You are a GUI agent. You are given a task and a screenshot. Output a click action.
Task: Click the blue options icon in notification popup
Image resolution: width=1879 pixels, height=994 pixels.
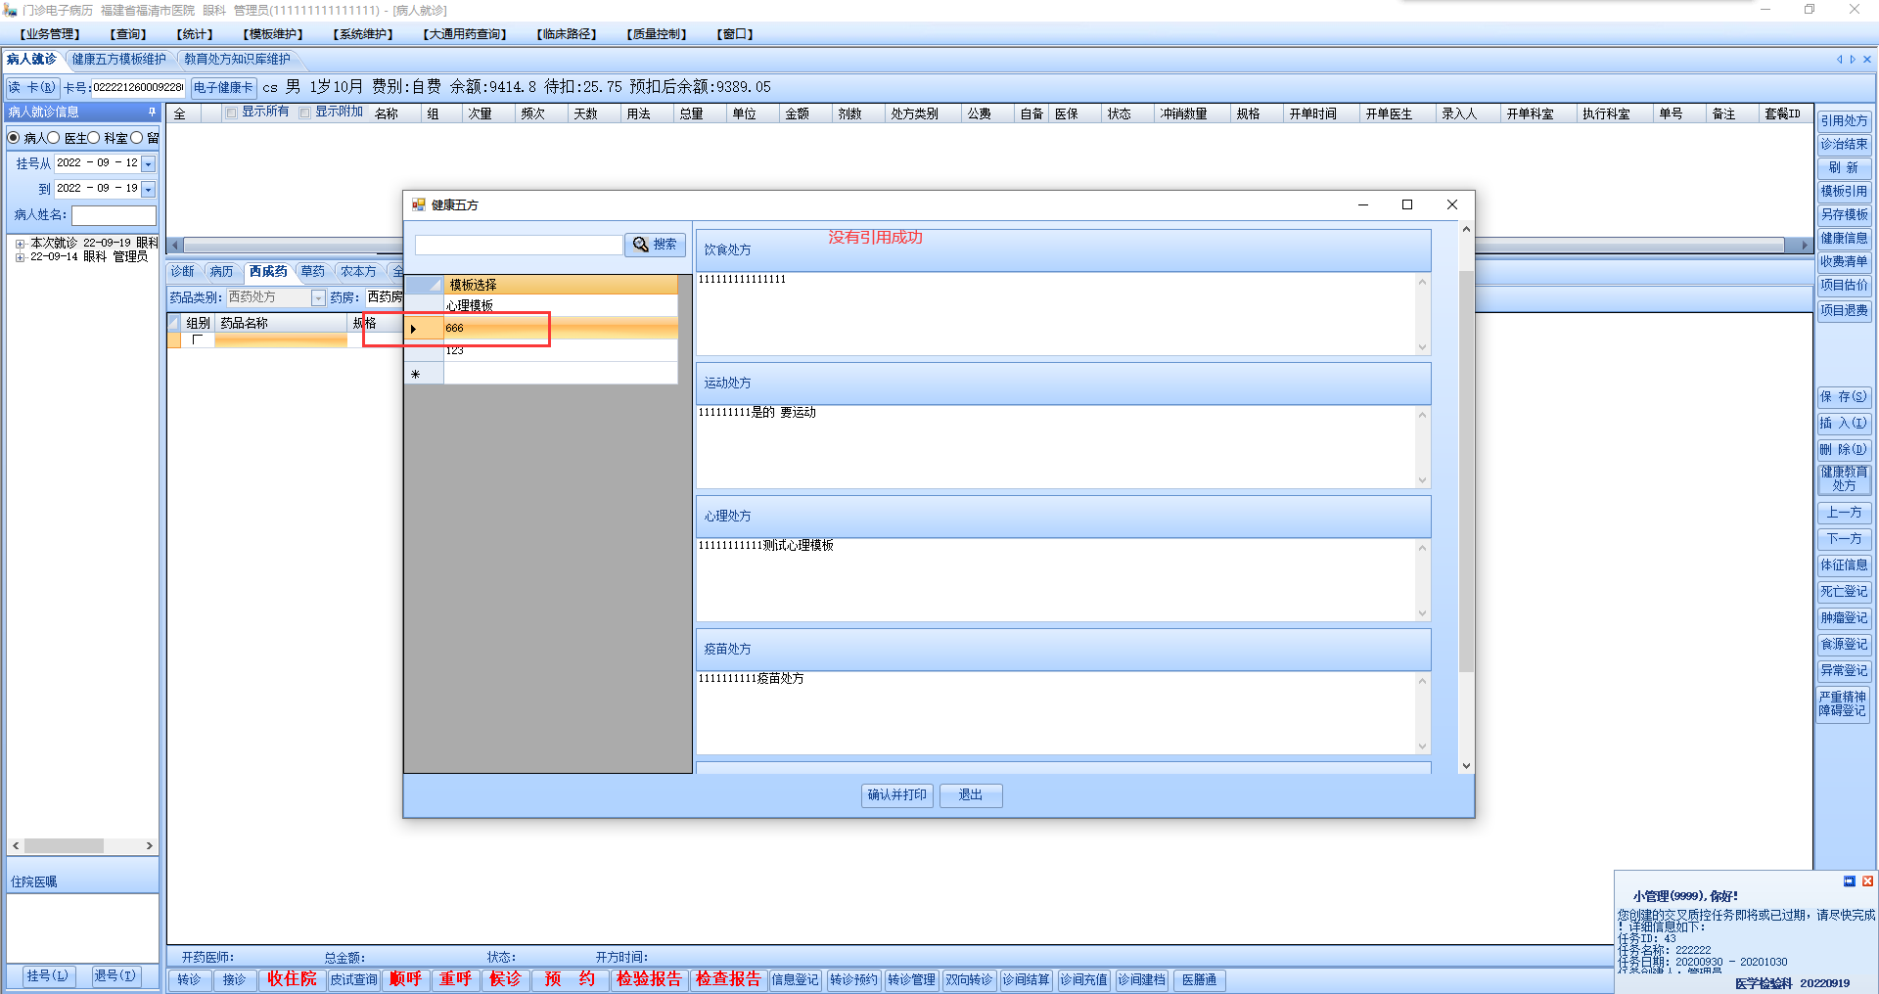click(1849, 881)
